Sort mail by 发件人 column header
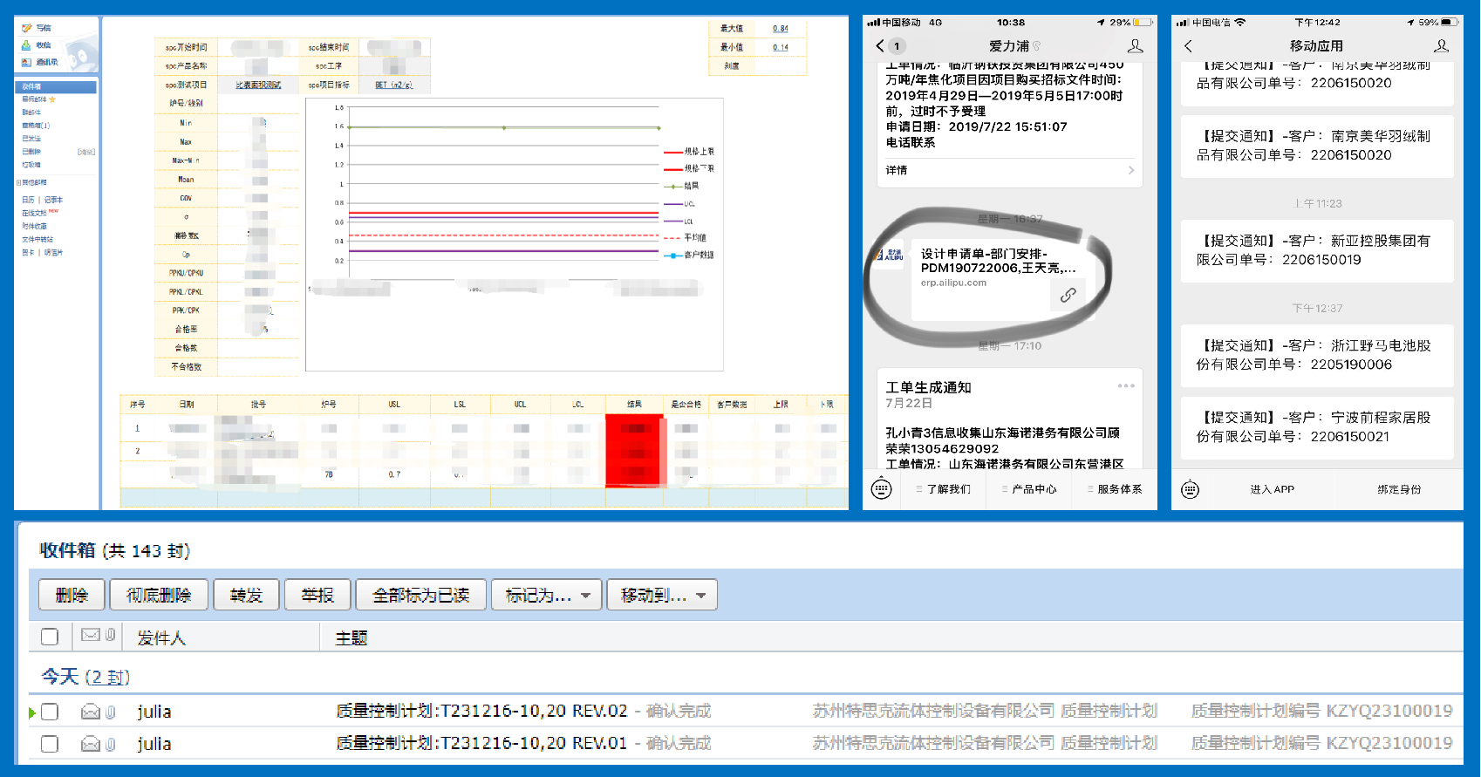 click(161, 637)
